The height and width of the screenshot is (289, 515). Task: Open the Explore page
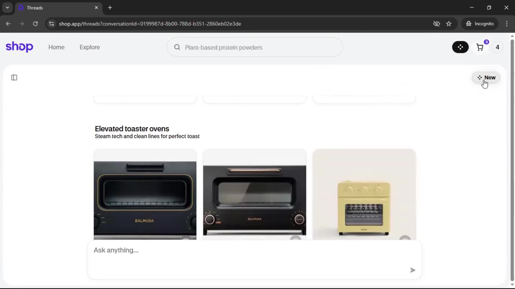tap(90, 47)
